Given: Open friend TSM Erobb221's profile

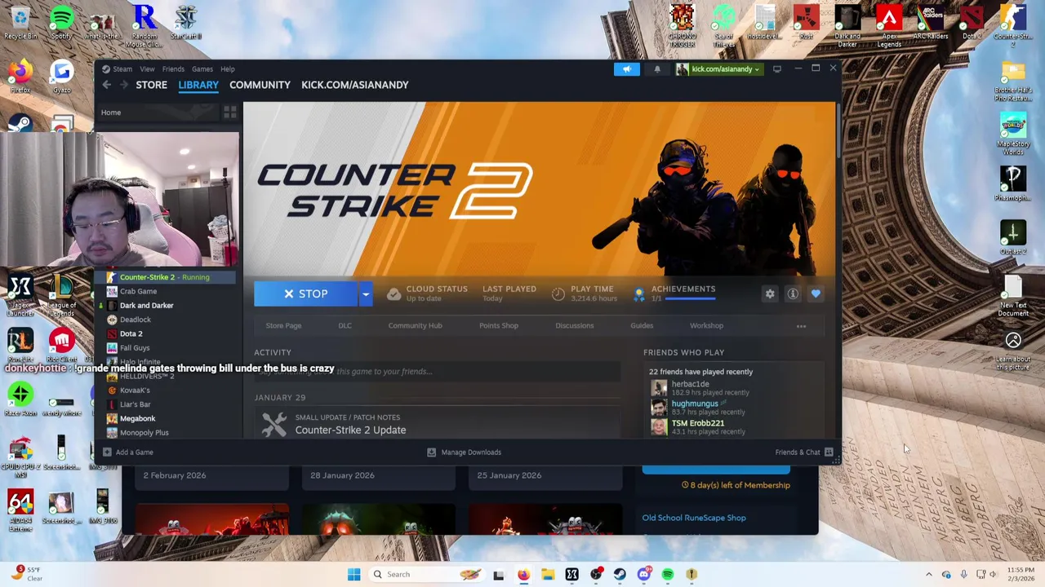Looking at the screenshot, I should pos(697,423).
